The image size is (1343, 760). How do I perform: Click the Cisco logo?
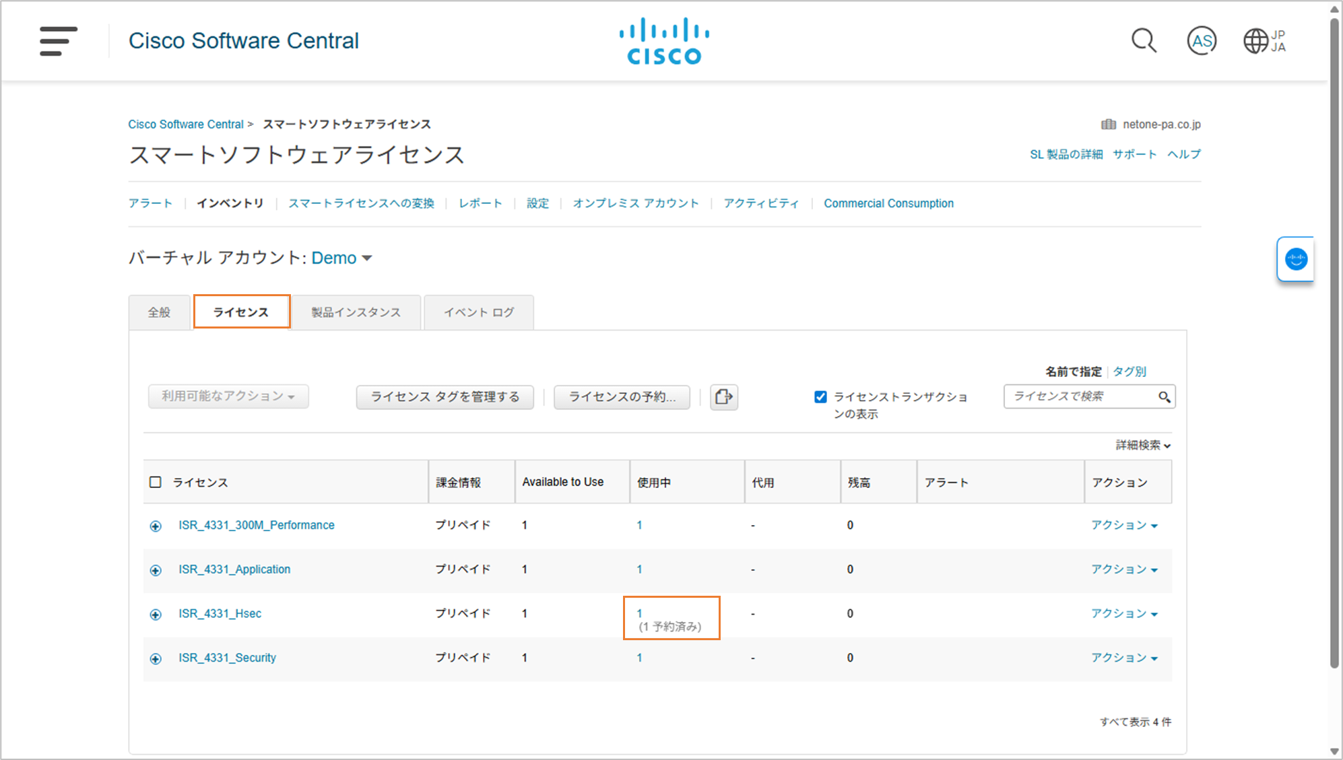point(664,41)
